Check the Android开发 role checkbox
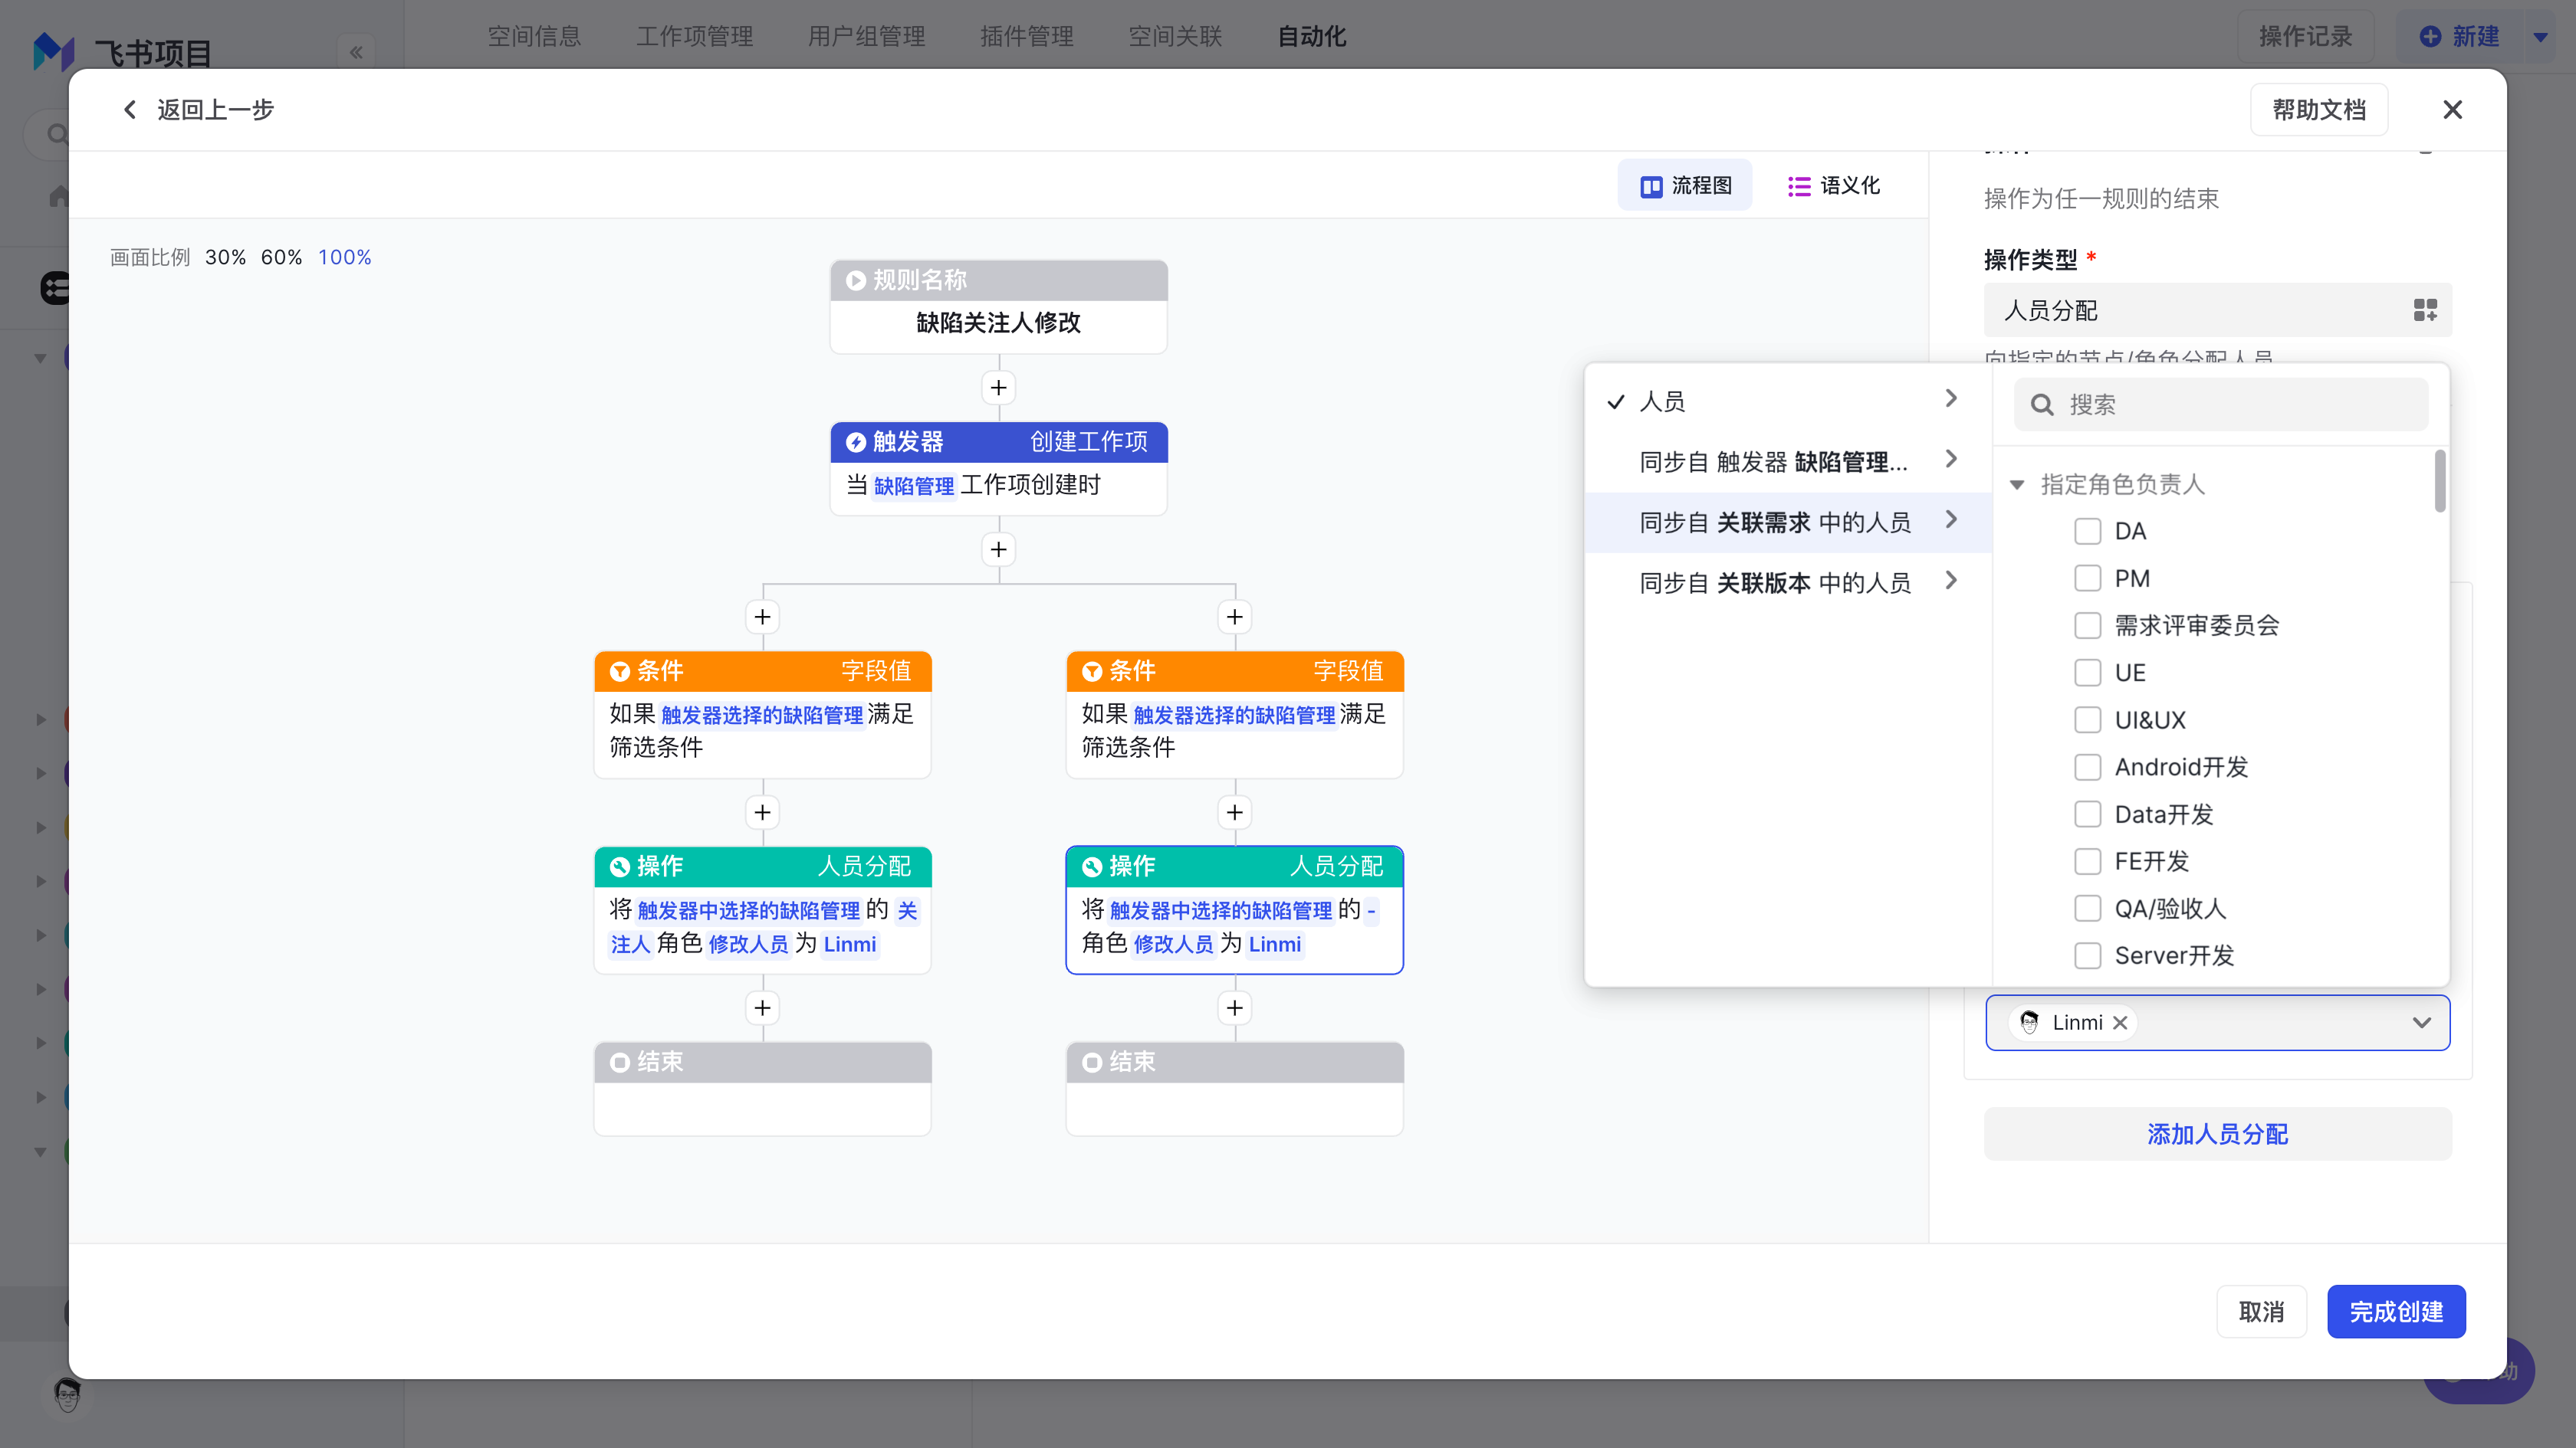This screenshot has width=2576, height=1448. (x=2087, y=766)
